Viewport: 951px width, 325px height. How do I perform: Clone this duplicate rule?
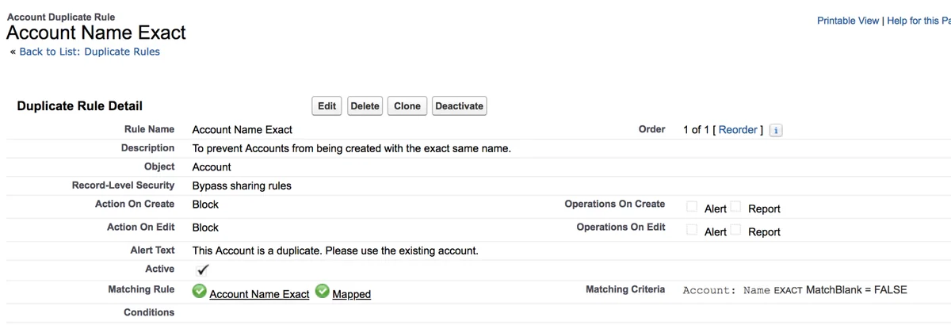pyautogui.click(x=407, y=106)
